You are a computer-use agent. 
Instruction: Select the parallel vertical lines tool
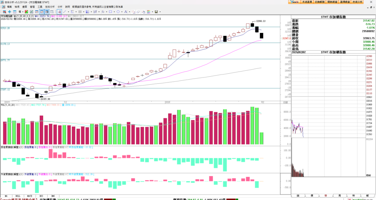[x=80, y=12]
